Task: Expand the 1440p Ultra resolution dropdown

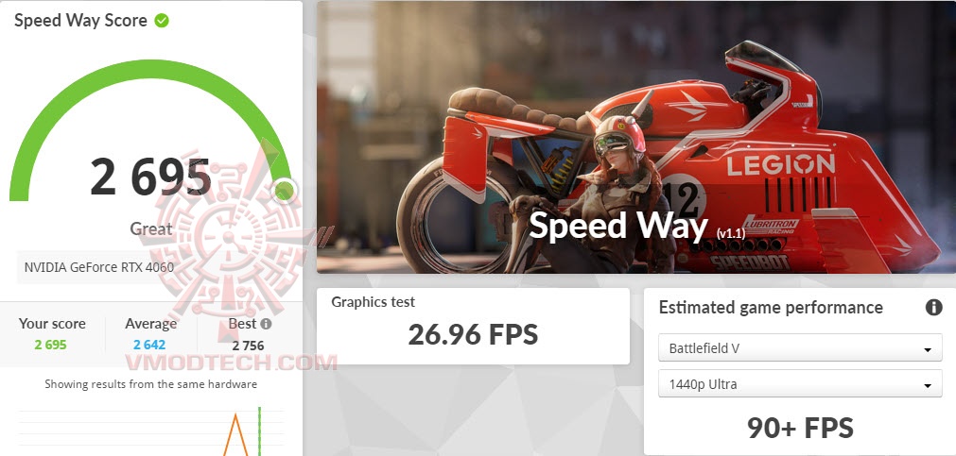Action: click(x=800, y=384)
